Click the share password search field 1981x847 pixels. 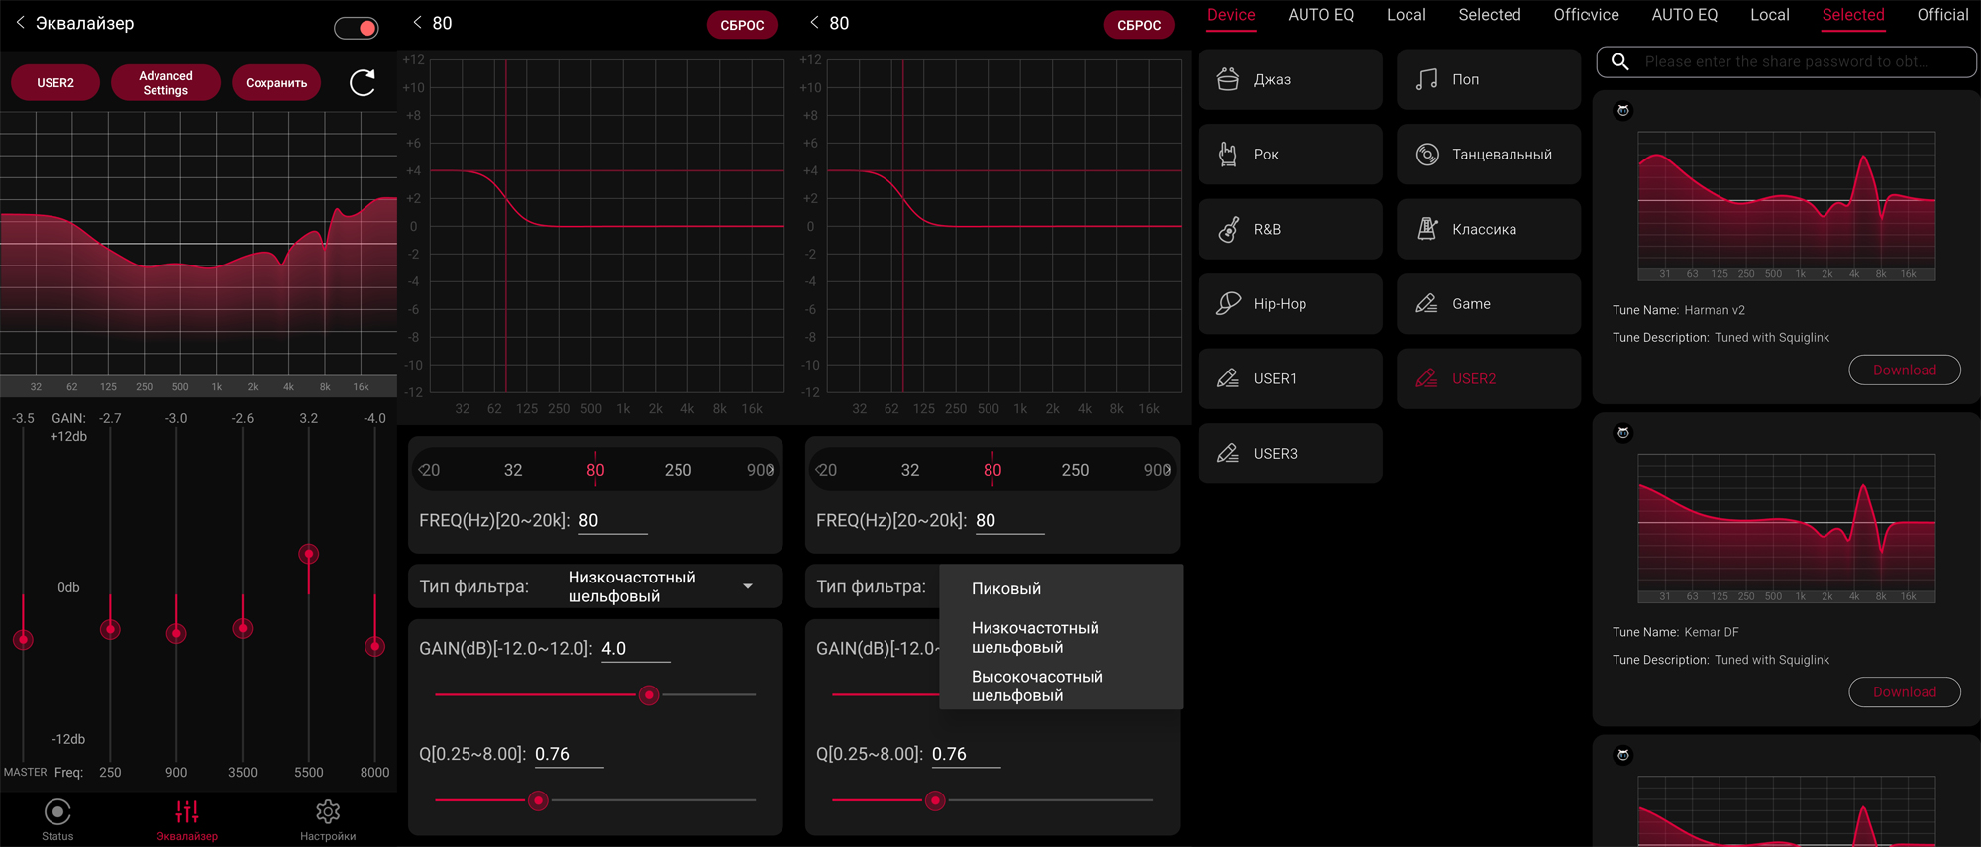1786,61
